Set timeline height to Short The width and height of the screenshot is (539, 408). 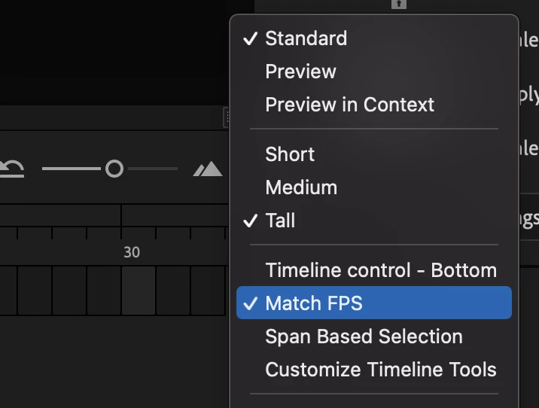(290, 154)
